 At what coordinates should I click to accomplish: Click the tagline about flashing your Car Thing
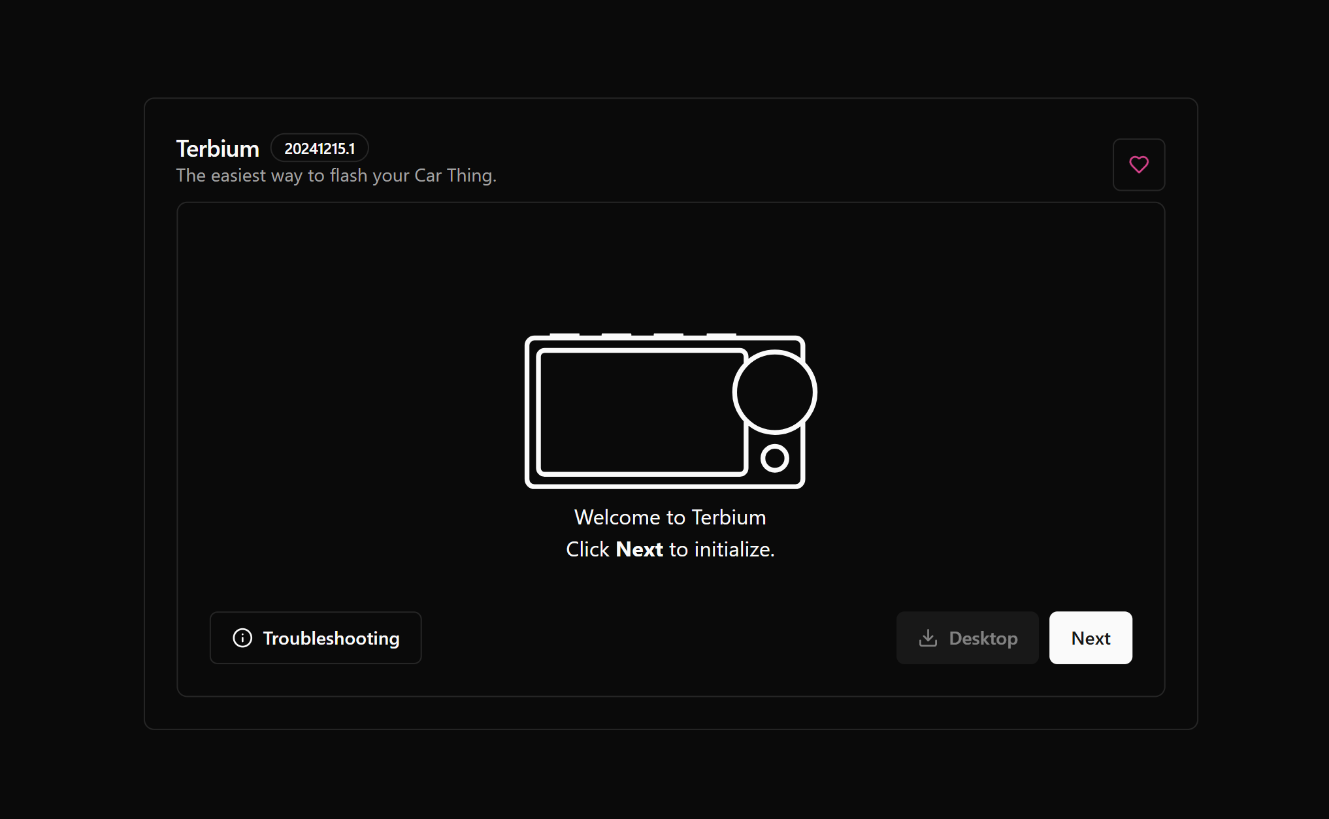pos(336,176)
